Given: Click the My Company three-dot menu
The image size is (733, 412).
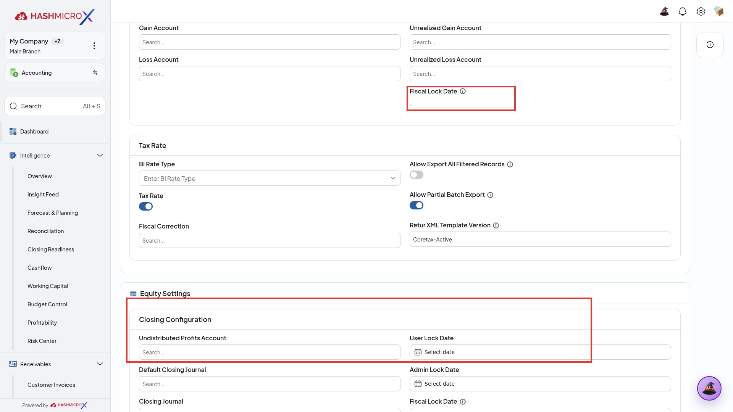Looking at the screenshot, I should click(94, 46).
